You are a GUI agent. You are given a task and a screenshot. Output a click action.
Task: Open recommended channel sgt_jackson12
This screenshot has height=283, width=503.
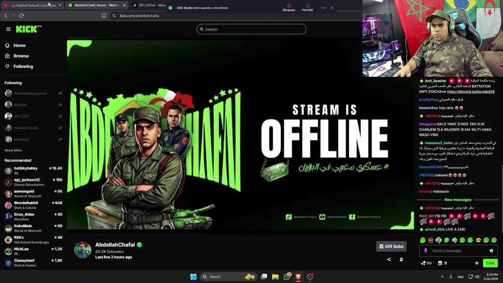click(x=33, y=182)
